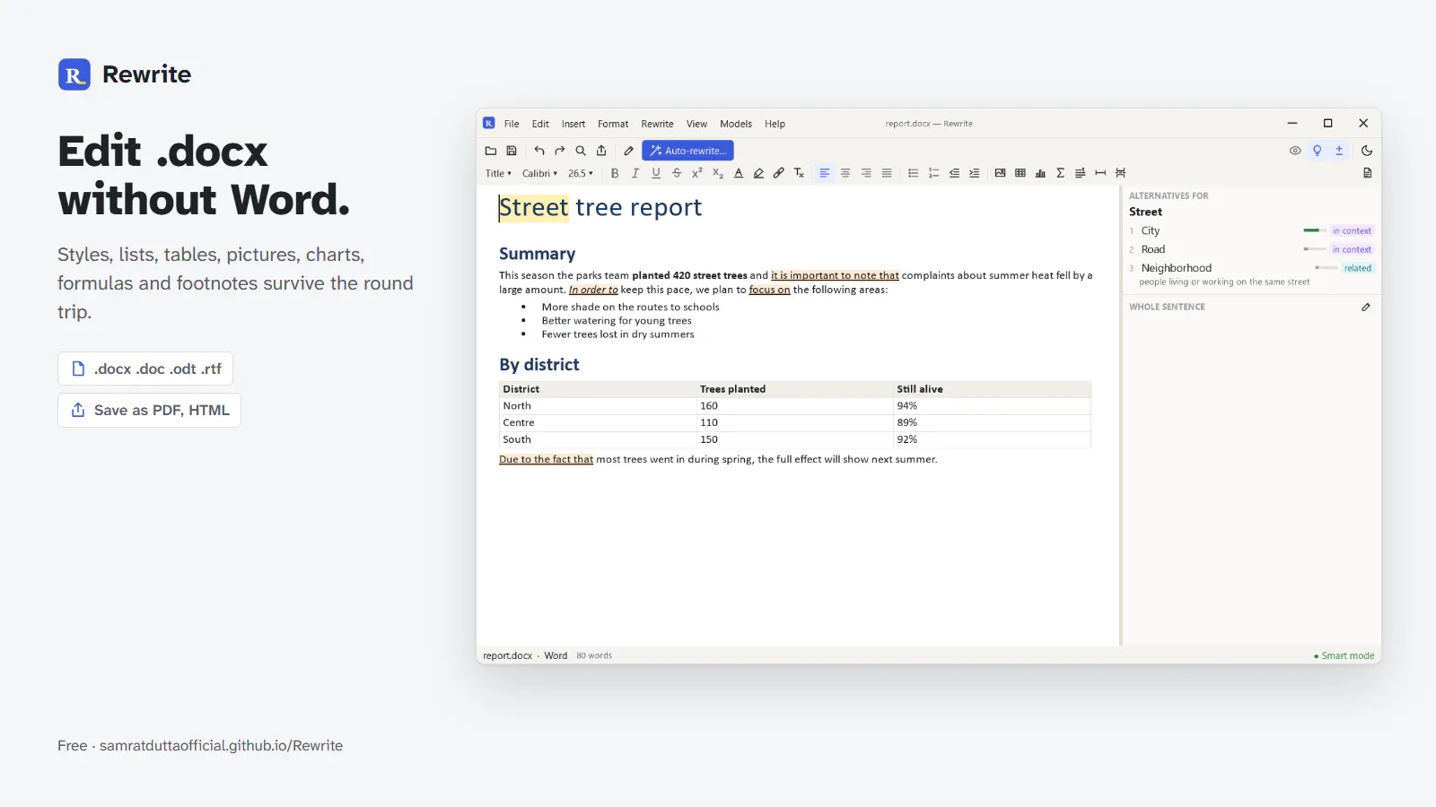Toggle strikethrough formatting
The width and height of the screenshot is (1436, 807).
pos(677,173)
